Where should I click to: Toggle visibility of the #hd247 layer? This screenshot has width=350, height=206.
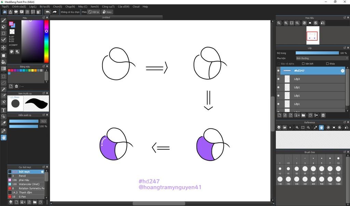(x=278, y=71)
